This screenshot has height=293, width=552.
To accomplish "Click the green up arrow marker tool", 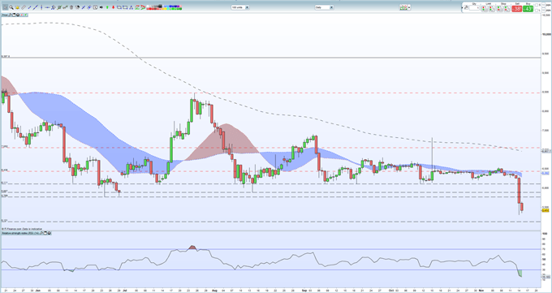I will pos(107,7).
